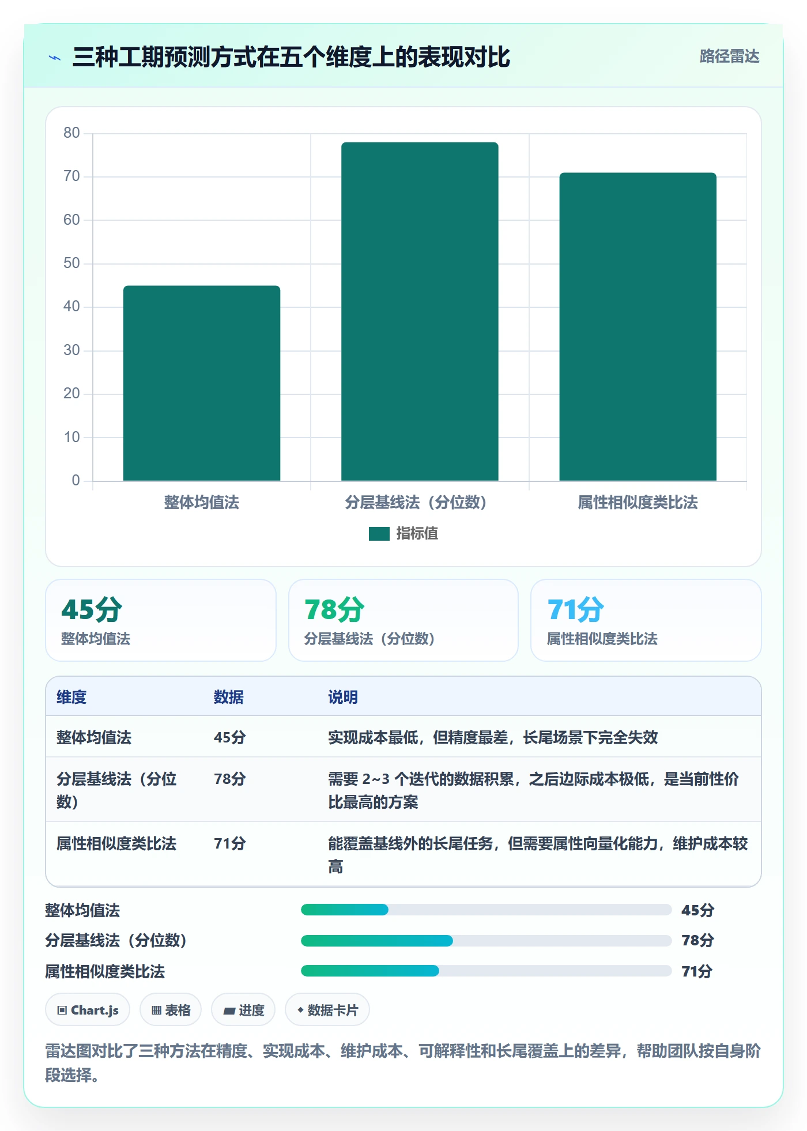Click the lightning bolt icon beside the title

point(55,58)
